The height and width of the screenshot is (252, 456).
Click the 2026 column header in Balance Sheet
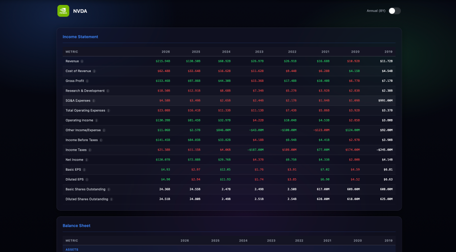pos(185,241)
